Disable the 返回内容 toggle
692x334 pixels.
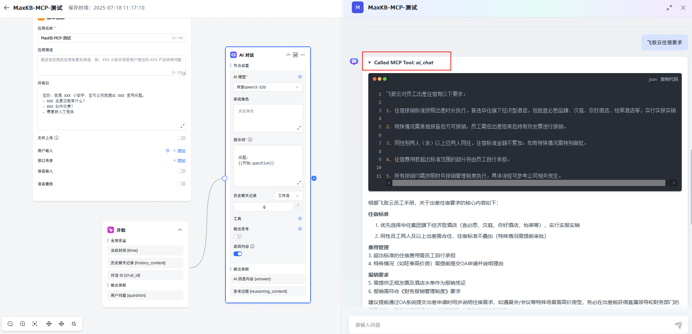237,253
